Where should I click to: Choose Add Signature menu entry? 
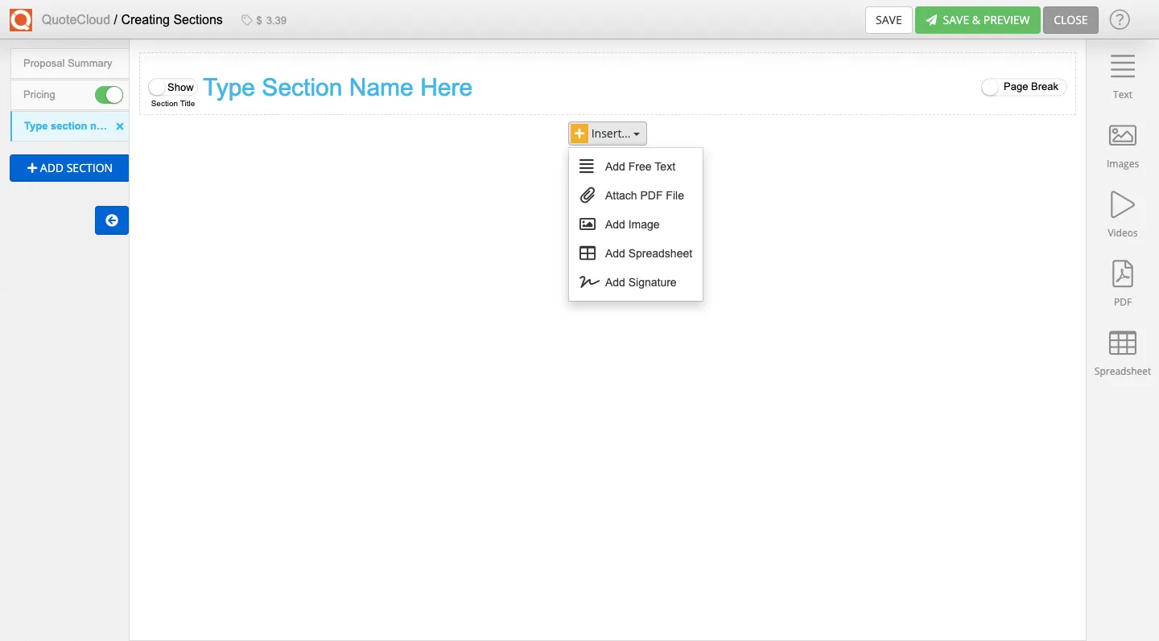pos(640,282)
